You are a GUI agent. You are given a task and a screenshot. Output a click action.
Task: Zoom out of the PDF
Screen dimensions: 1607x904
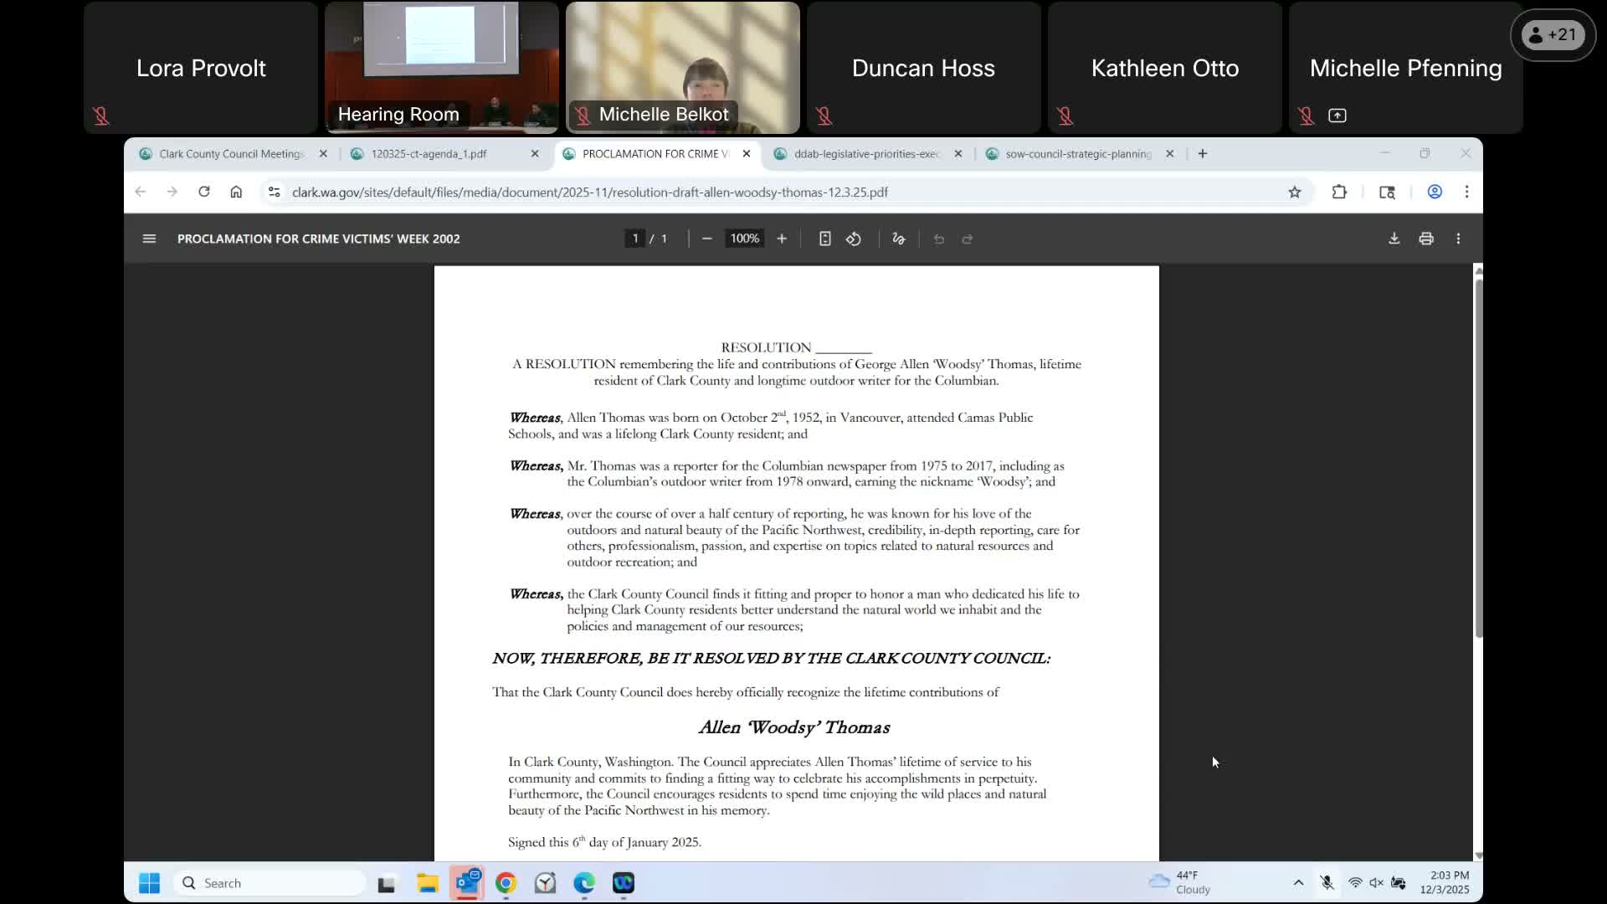pyautogui.click(x=706, y=239)
